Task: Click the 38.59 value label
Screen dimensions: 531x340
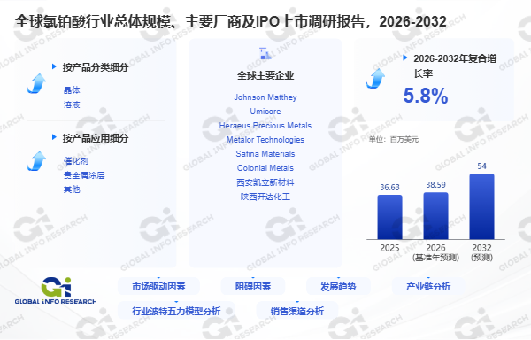Action: click(435, 185)
